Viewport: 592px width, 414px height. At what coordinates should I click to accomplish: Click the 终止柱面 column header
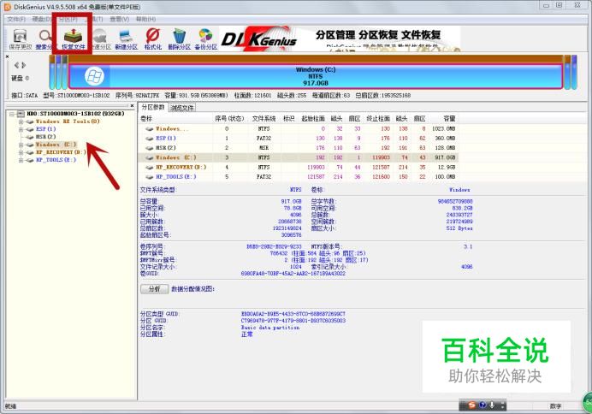pyautogui.click(x=378, y=119)
